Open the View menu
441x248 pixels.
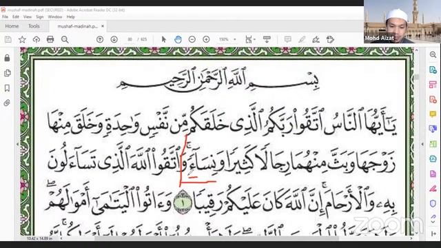pos(28,17)
